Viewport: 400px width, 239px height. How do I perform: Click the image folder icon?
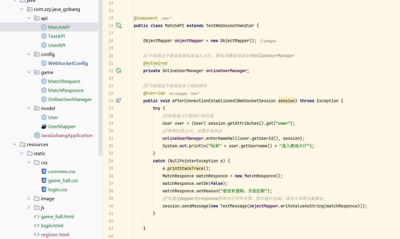[37, 198]
